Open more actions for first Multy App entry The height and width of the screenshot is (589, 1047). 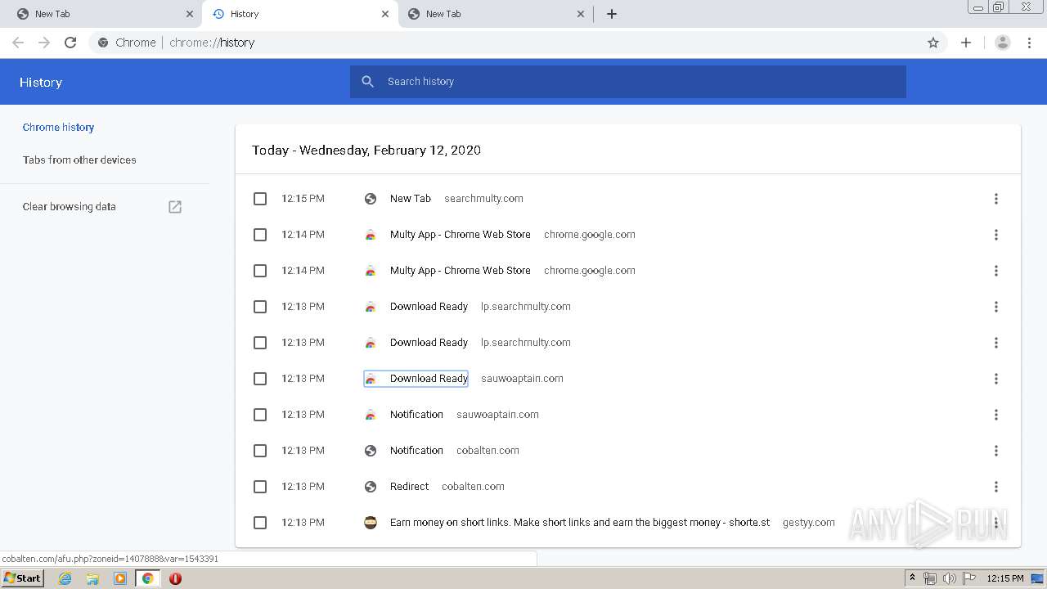996,235
